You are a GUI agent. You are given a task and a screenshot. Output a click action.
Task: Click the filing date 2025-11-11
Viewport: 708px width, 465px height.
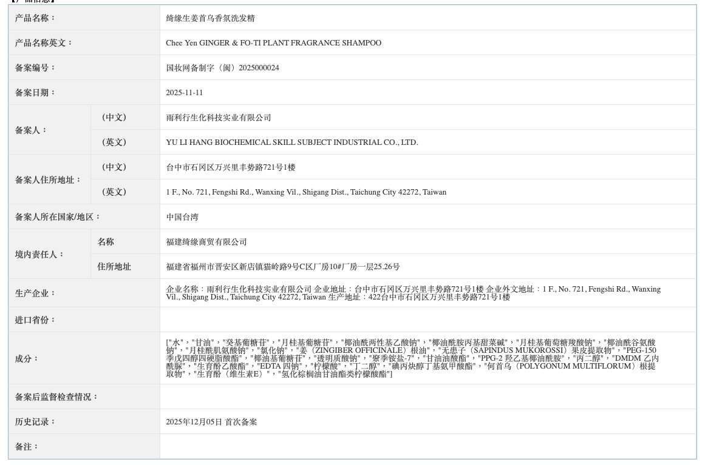(184, 93)
